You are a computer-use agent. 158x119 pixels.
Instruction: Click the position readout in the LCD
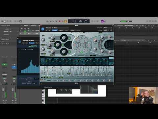point(74,21)
